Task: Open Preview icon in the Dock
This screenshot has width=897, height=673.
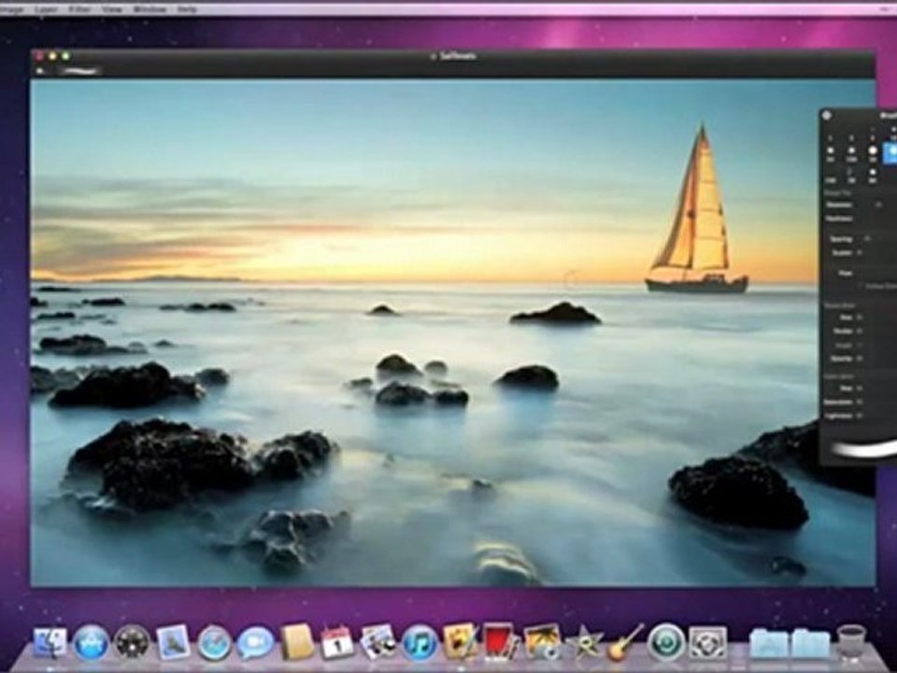Action: (x=378, y=642)
